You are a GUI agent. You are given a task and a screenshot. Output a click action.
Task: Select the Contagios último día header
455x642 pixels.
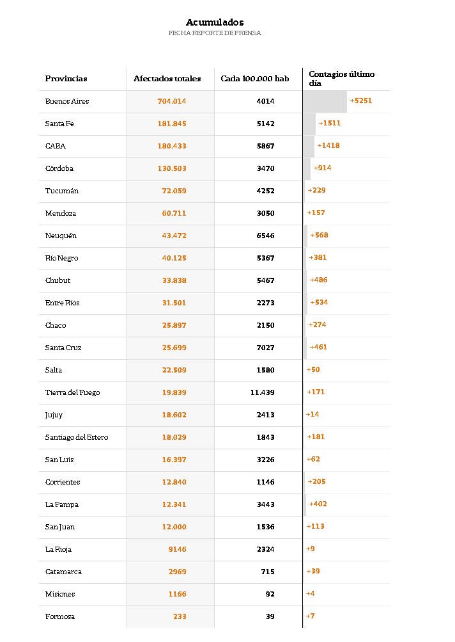[342, 79]
